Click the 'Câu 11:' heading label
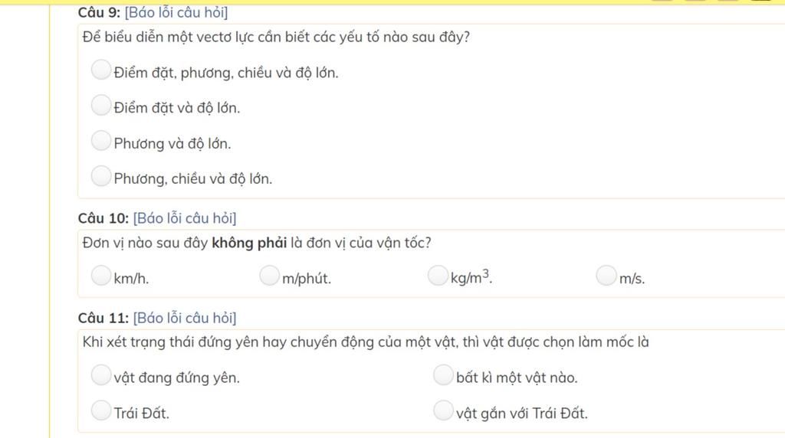 (x=103, y=318)
